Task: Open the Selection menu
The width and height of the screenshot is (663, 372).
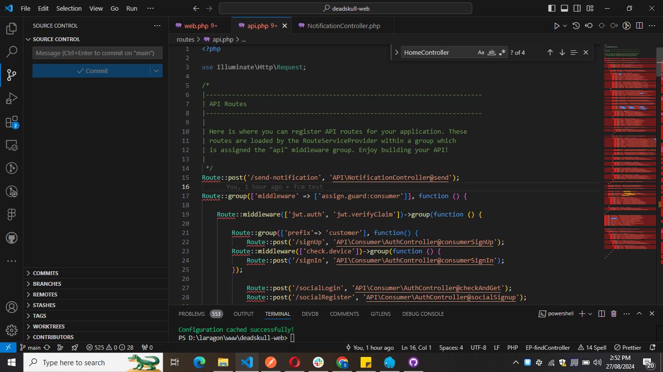Action: [x=69, y=8]
